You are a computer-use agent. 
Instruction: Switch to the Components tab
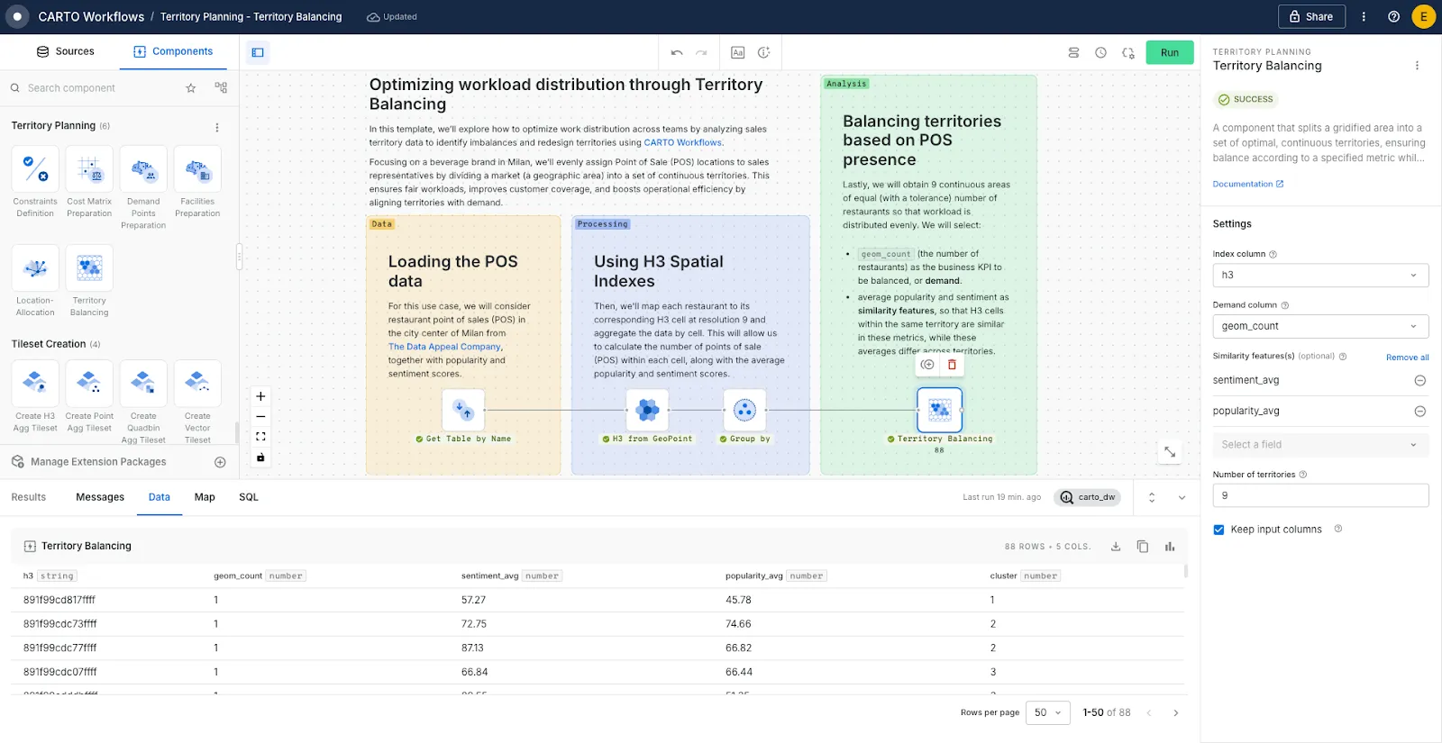(x=173, y=51)
